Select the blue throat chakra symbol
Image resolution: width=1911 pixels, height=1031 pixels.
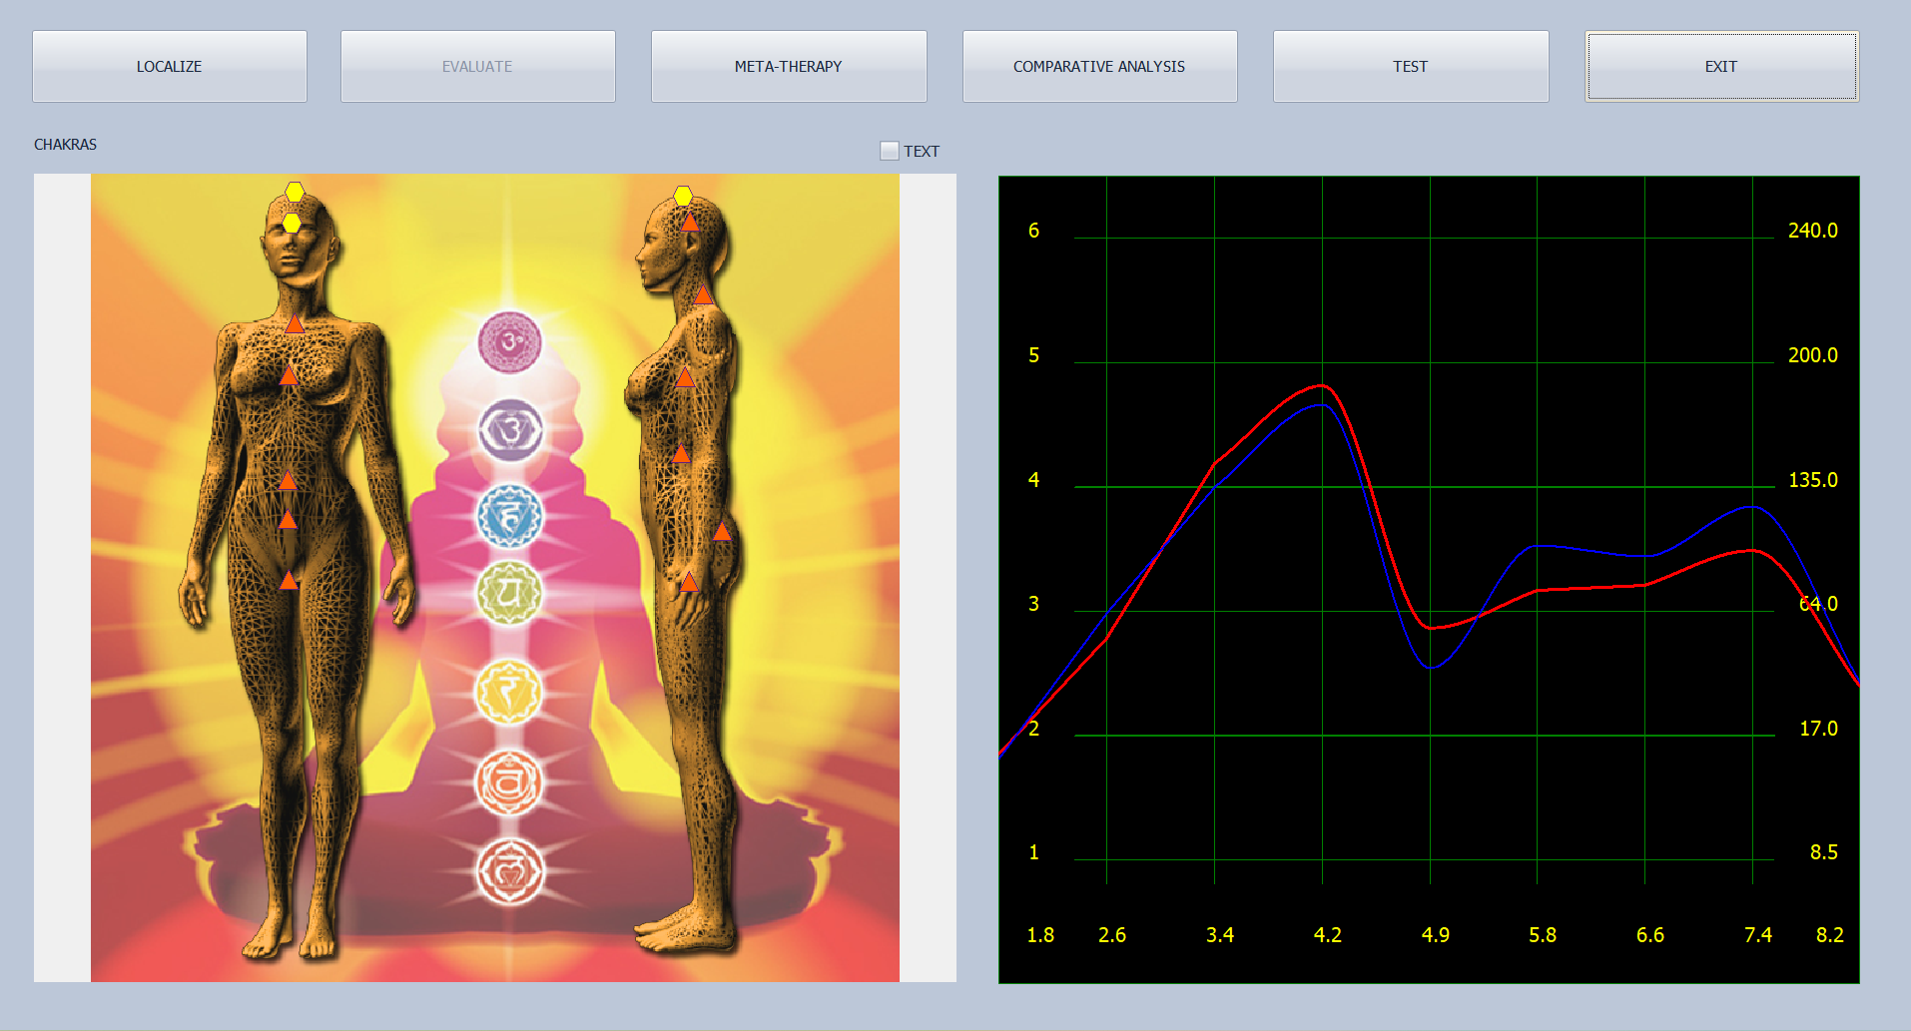pos(509,516)
